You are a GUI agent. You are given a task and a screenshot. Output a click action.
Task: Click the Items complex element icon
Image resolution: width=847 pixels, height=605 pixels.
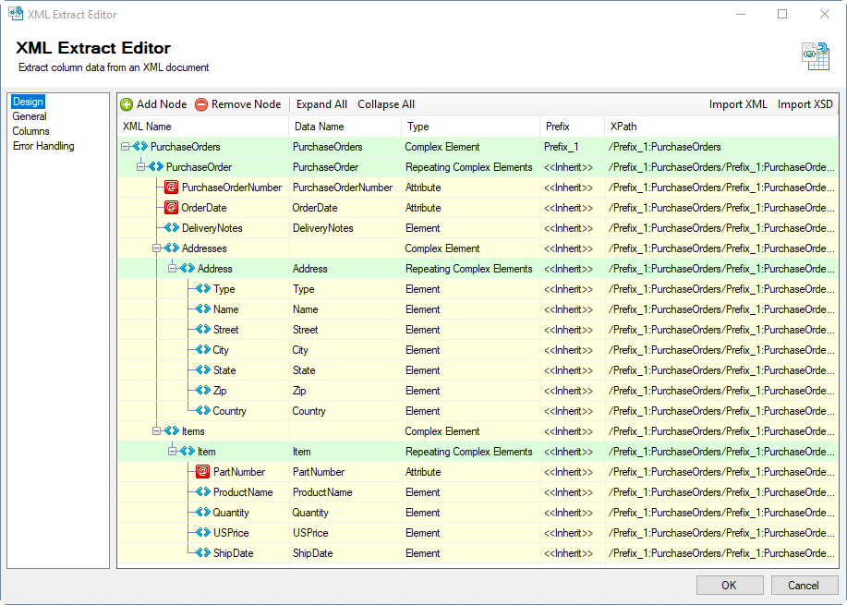tap(172, 431)
